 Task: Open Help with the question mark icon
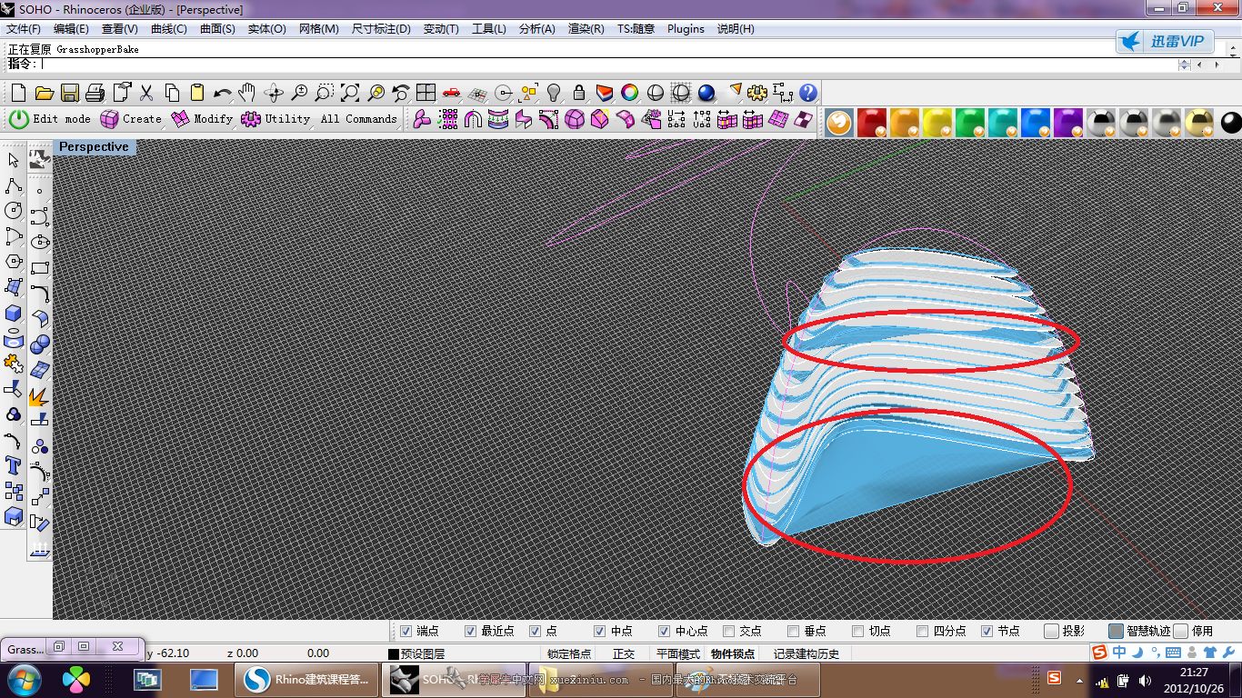pos(808,93)
